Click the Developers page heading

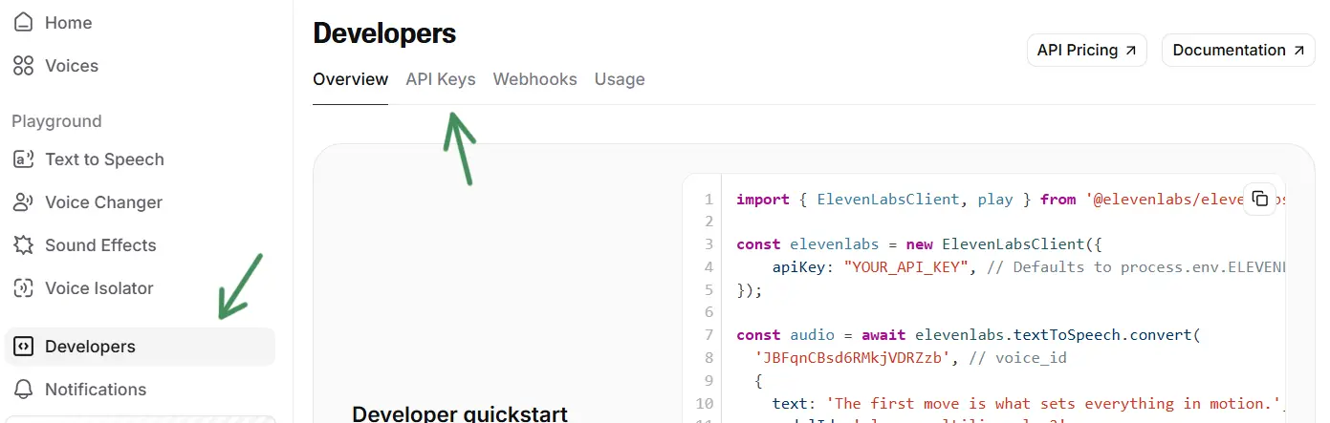pos(384,33)
